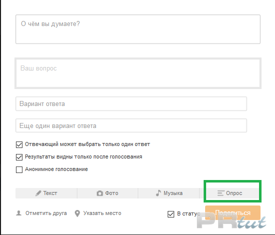Click the pencil icon beside Текст
Viewport: 275px width, 235px height.
point(38,193)
